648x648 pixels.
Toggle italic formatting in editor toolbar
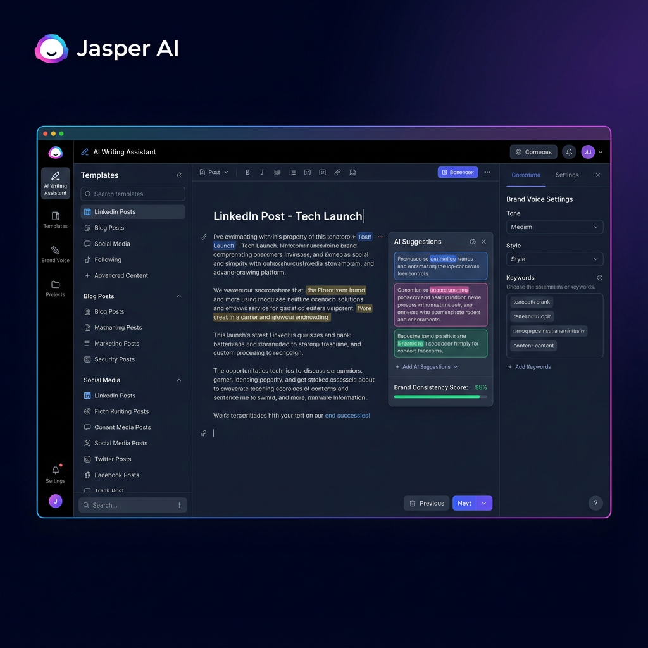pos(262,172)
